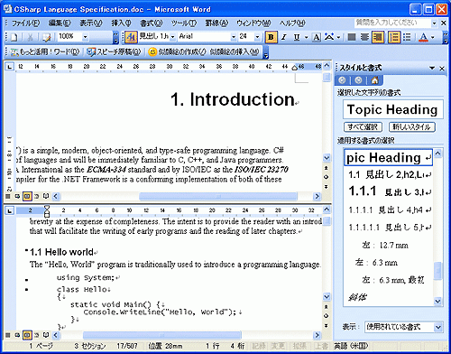Go forward in the task pane

[x=358, y=80]
